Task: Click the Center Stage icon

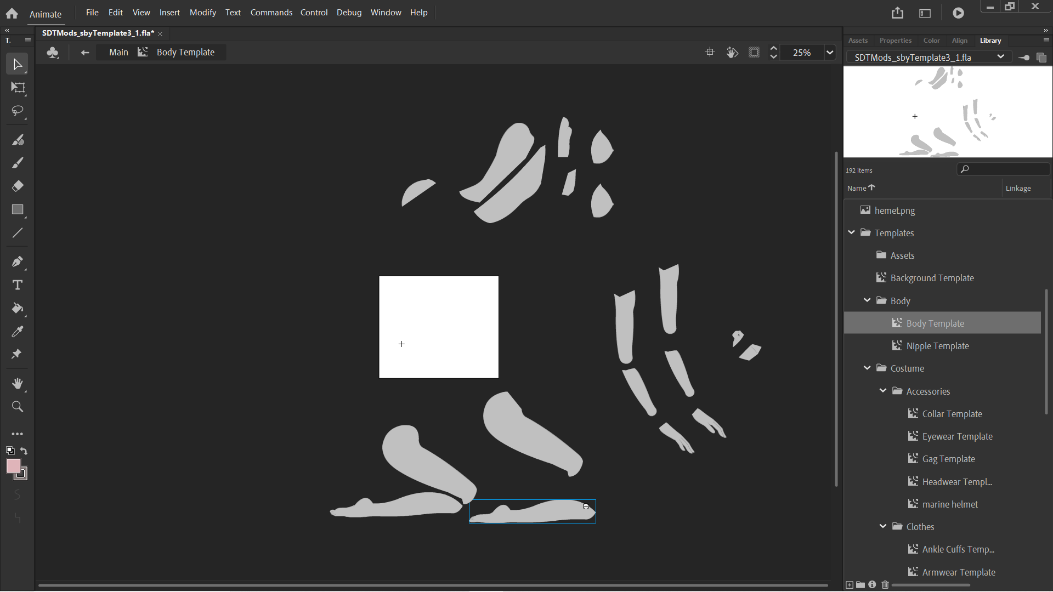Action: [x=710, y=53]
